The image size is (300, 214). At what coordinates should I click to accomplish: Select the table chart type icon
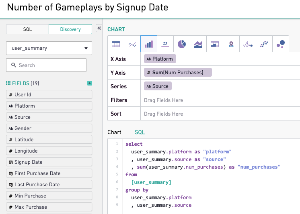[x=116, y=44]
